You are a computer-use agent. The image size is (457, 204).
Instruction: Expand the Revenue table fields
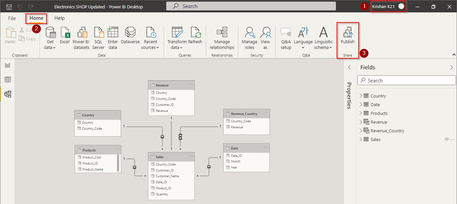(361, 122)
